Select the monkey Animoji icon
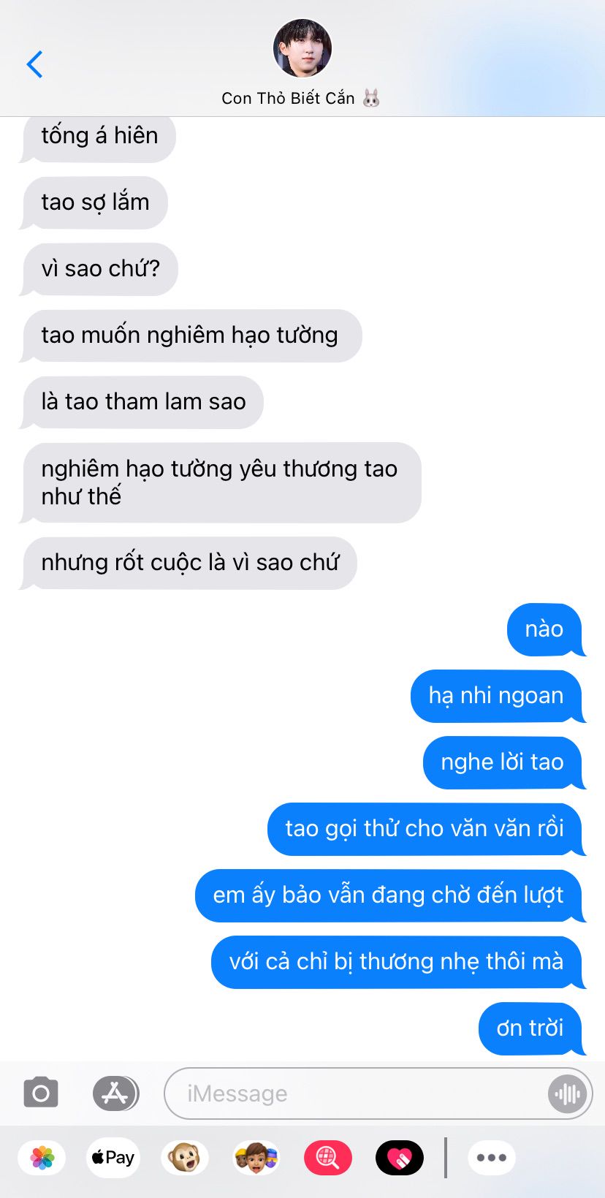 click(x=184, y=1158)
